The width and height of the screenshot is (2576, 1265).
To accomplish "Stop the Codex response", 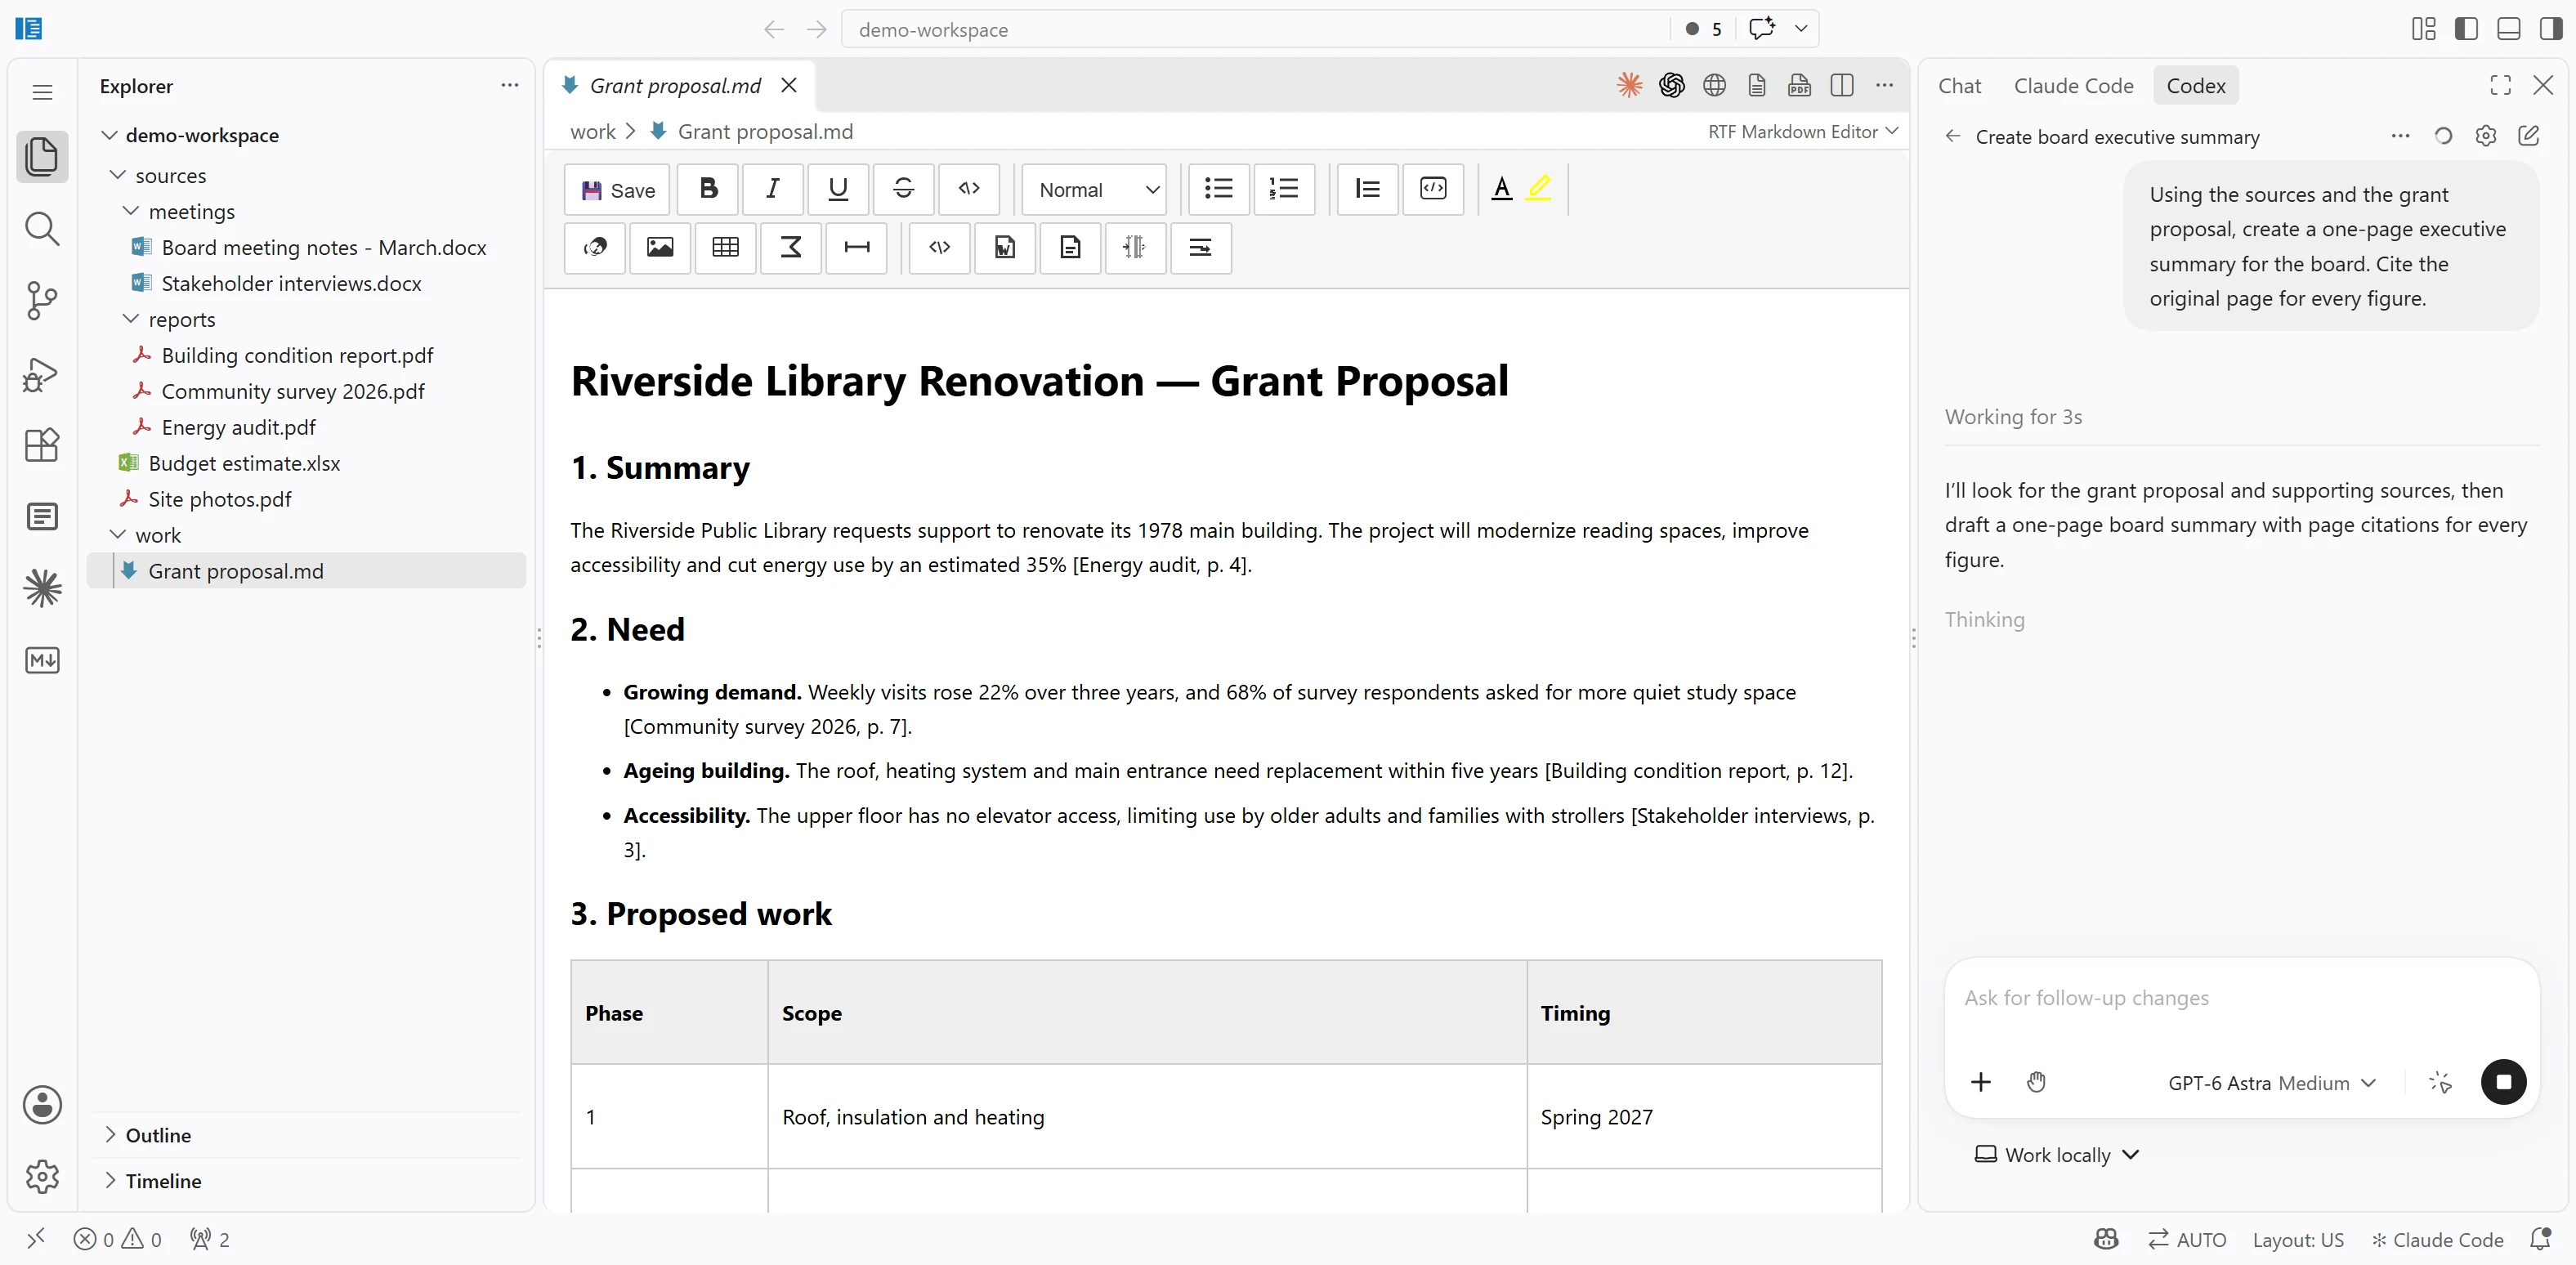I will (x=2503, y=1083).
